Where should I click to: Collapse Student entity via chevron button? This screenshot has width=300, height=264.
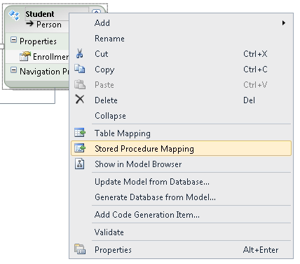coord(96,11)
